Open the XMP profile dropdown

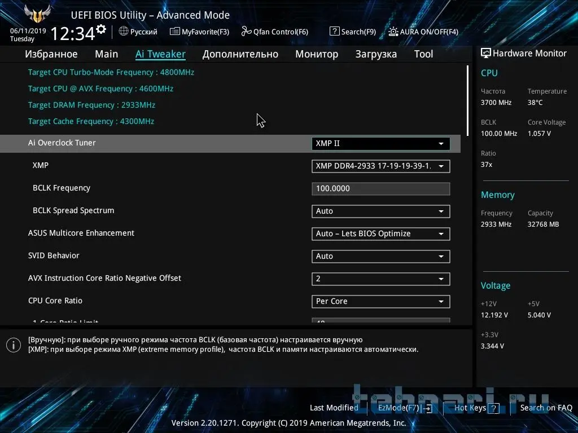pyautogui.click(x=381, y=166)
